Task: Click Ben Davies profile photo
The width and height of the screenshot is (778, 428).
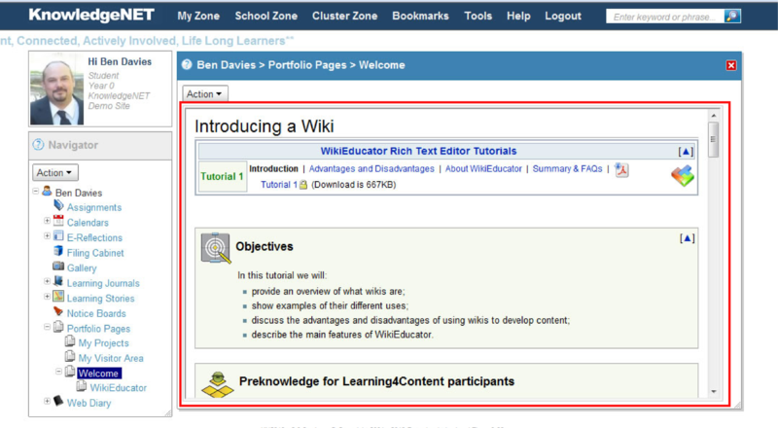Action: point(56,89)
